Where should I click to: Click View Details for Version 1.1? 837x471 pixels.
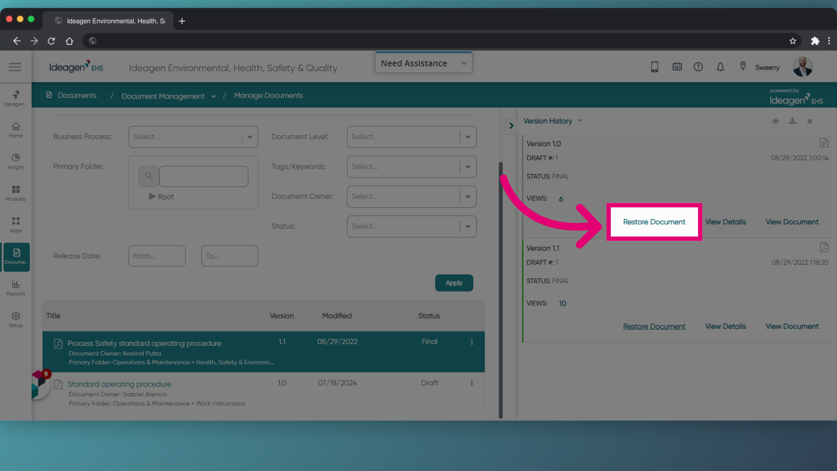pyautogui.click(x=725, y=326)
